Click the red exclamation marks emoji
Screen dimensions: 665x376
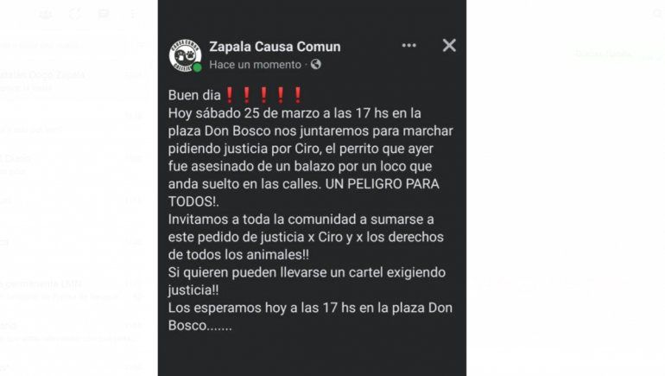pos(263,95)
